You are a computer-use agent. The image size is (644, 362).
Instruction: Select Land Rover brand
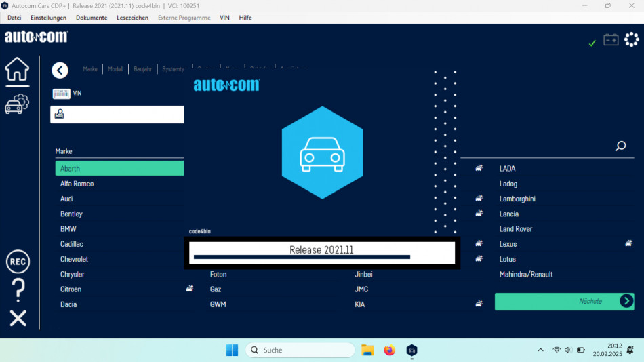(515, 229)
